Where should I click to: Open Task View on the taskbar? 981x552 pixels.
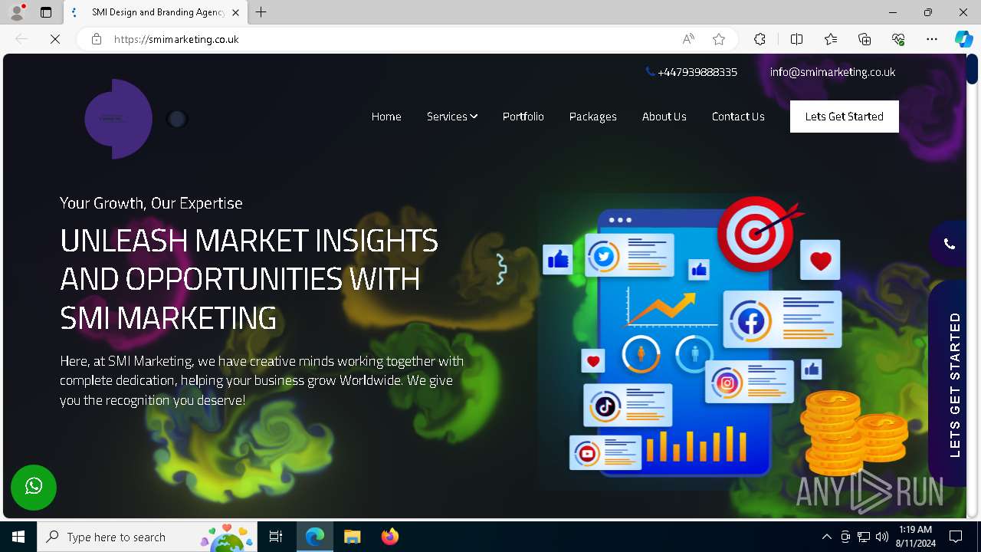(276, 537)
